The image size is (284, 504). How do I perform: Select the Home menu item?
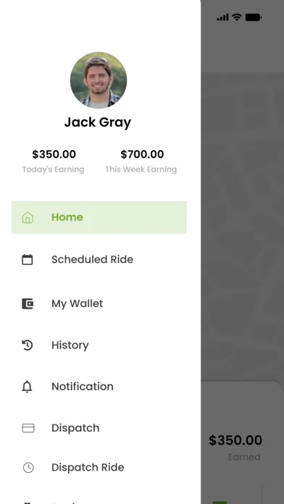coord(99,218)
